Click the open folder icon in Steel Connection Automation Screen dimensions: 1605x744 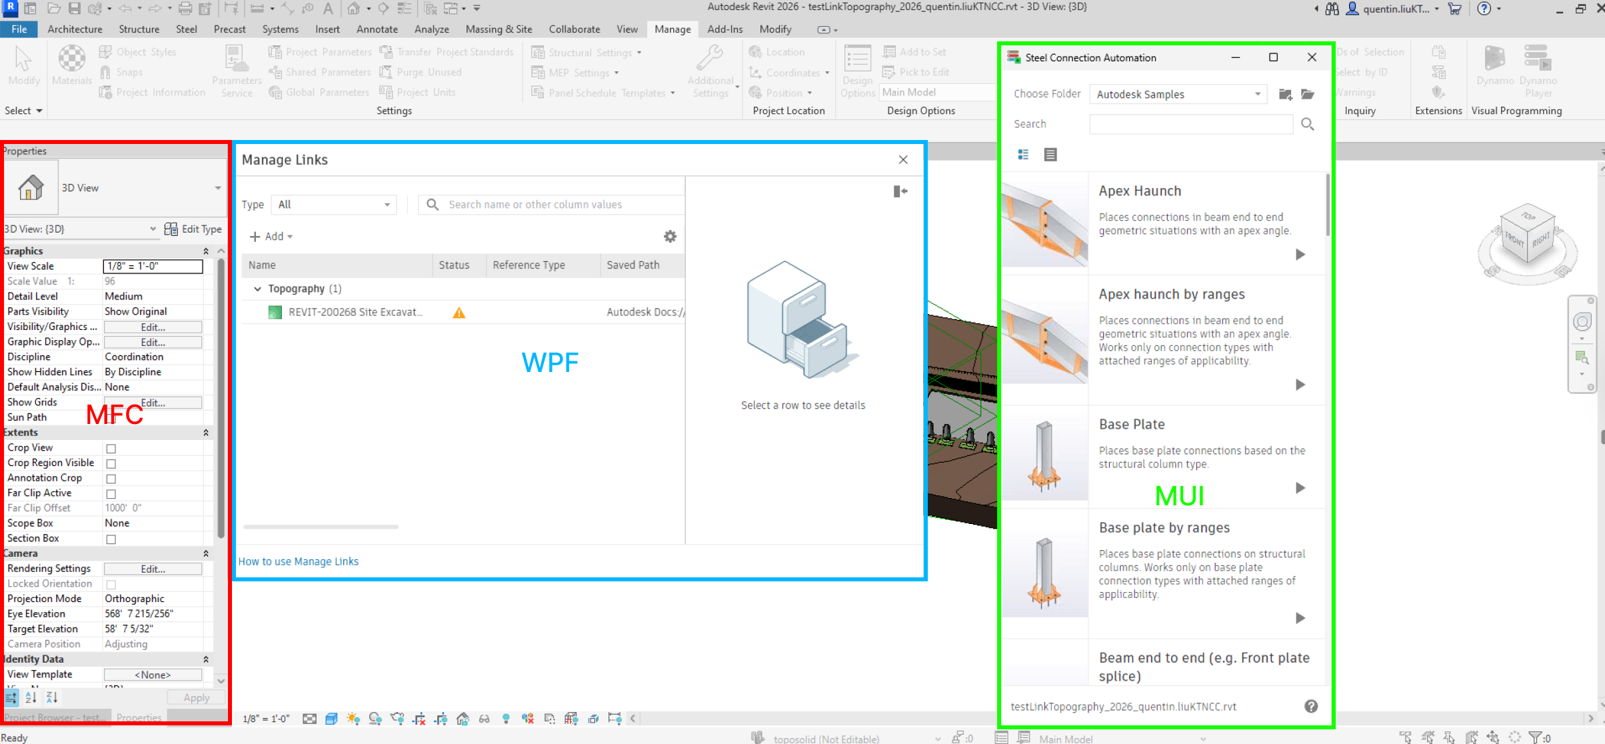1308,95
